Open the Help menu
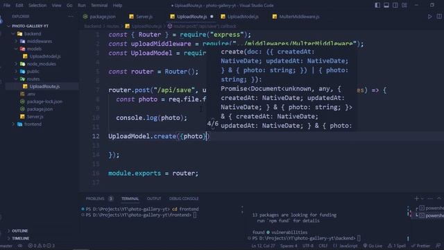 coord(117,6)
